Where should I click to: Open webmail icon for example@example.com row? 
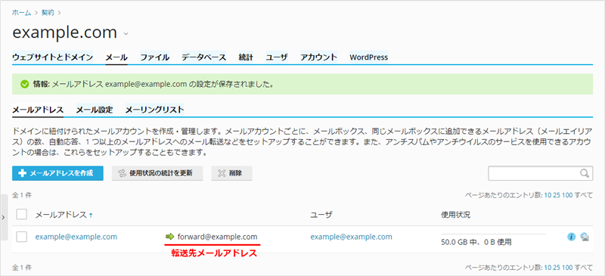pos(585,237)
